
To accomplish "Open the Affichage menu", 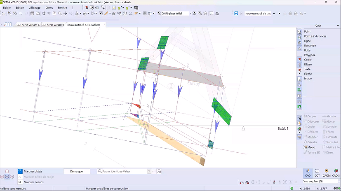I will (x=35, y=7).
